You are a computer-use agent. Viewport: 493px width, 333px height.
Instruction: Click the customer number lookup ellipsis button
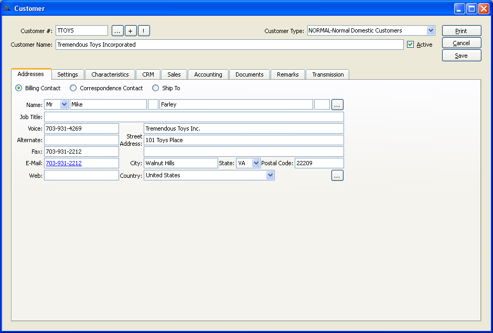pyautogui.click(x=117, y=31)
